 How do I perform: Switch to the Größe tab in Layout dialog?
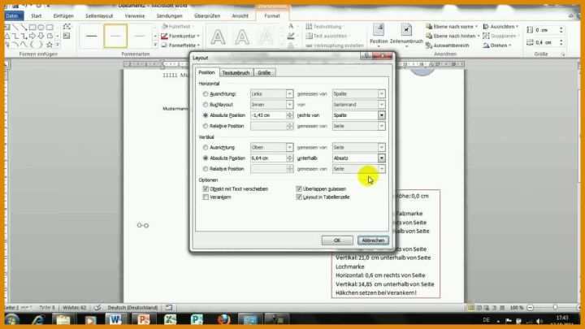(264, 73)
